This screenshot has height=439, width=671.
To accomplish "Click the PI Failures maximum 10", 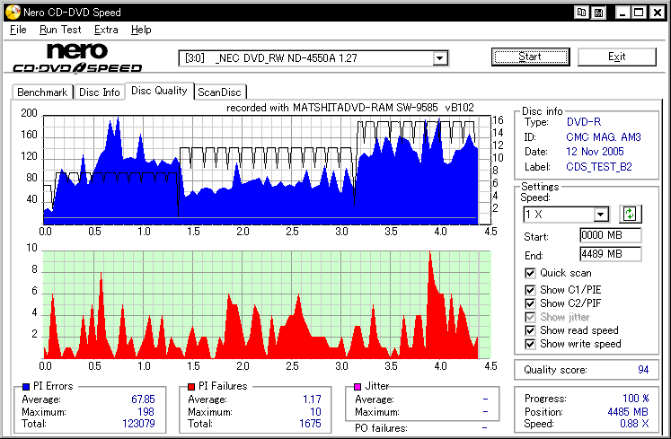I will click(x=316, y=411).
